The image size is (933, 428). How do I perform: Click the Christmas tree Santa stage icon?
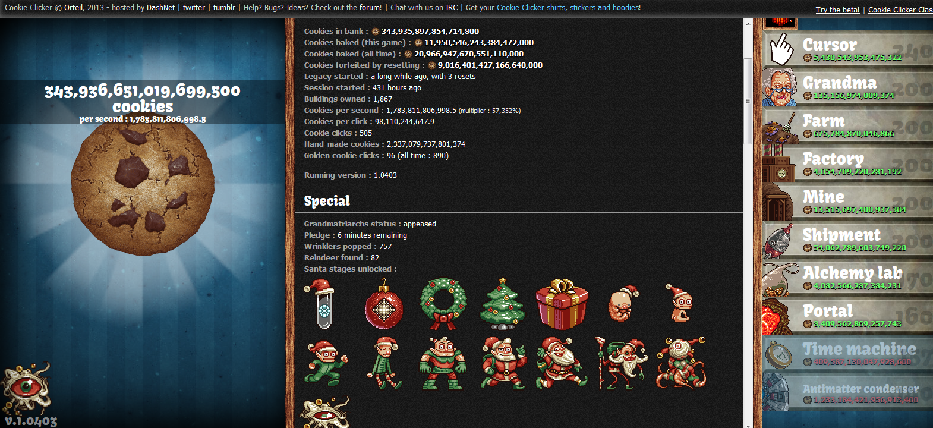[502, 304]
